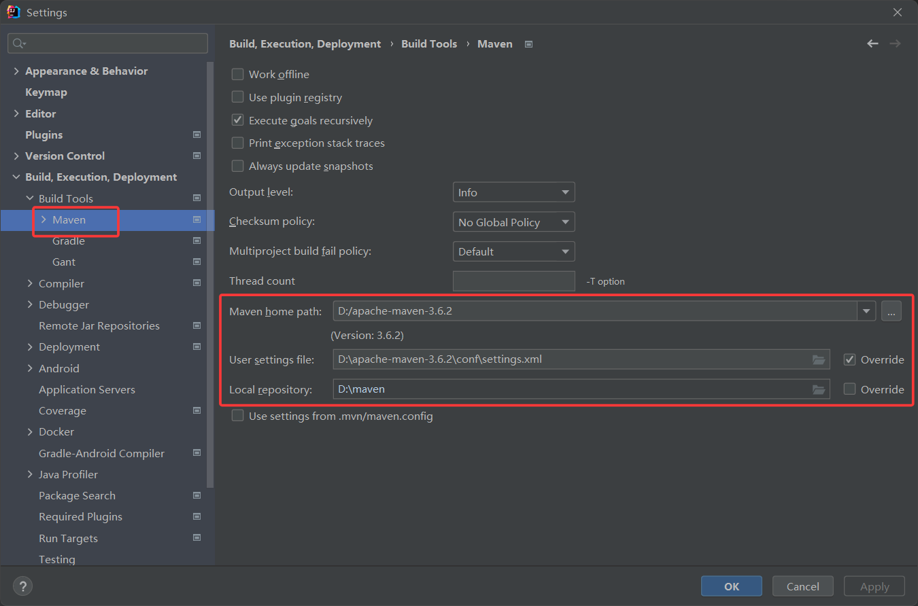Go back using the left arrow icon
Screen dimensions: 918x606
[x=872, y=43]
